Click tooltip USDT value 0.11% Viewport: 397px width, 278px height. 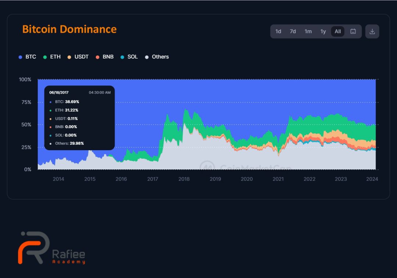(x=73, y=119)
